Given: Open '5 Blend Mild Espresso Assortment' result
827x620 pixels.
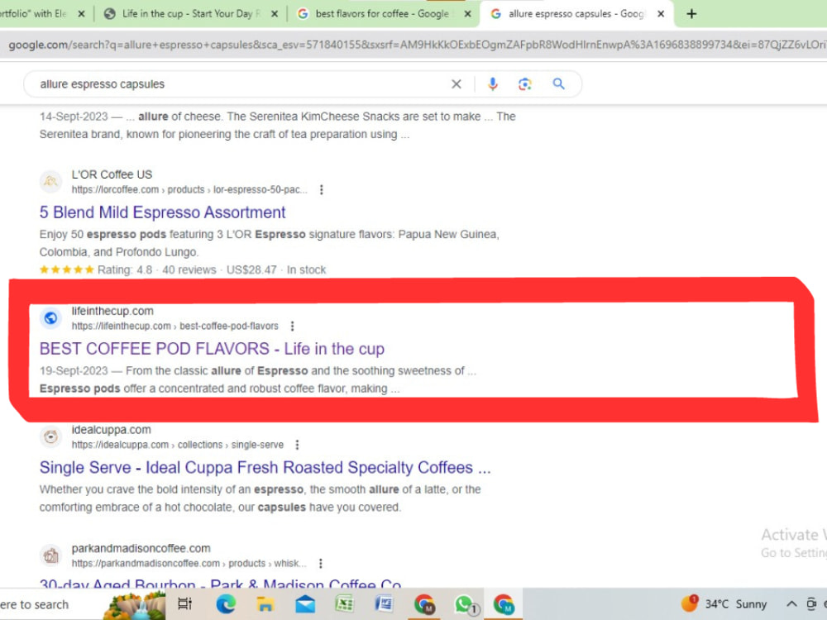Looking at the screenshot, I should click(162, 212).
